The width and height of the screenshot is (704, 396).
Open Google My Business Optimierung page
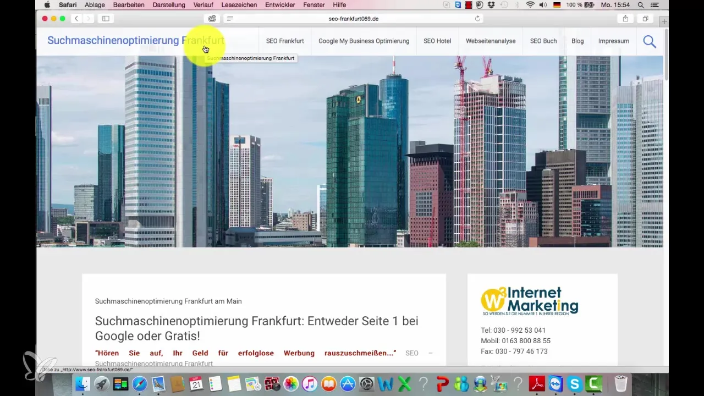click(x=364, y=41)
